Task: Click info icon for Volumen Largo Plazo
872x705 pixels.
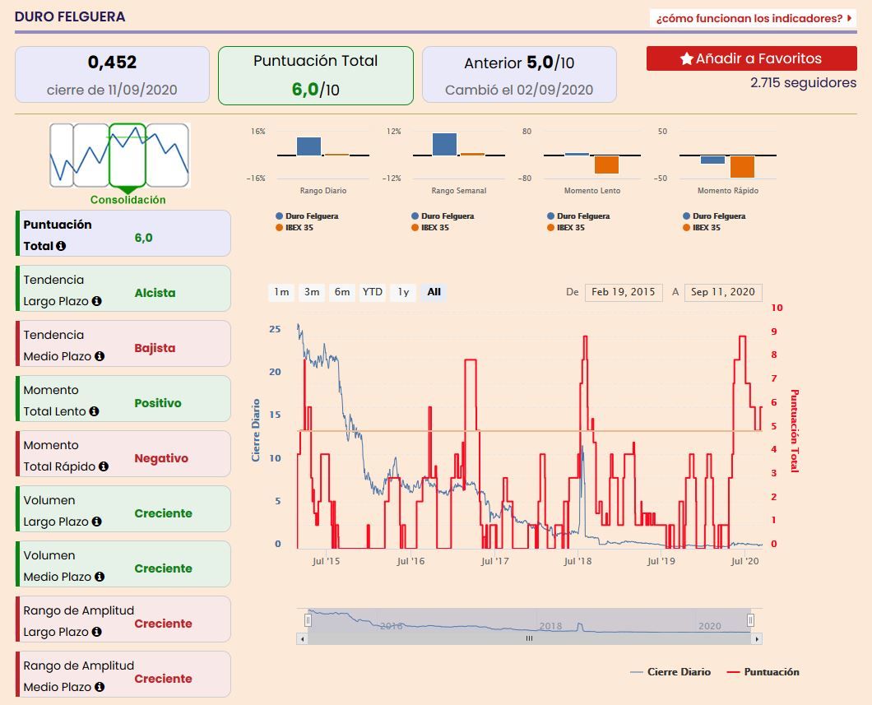Action: [x=97, y=521]
